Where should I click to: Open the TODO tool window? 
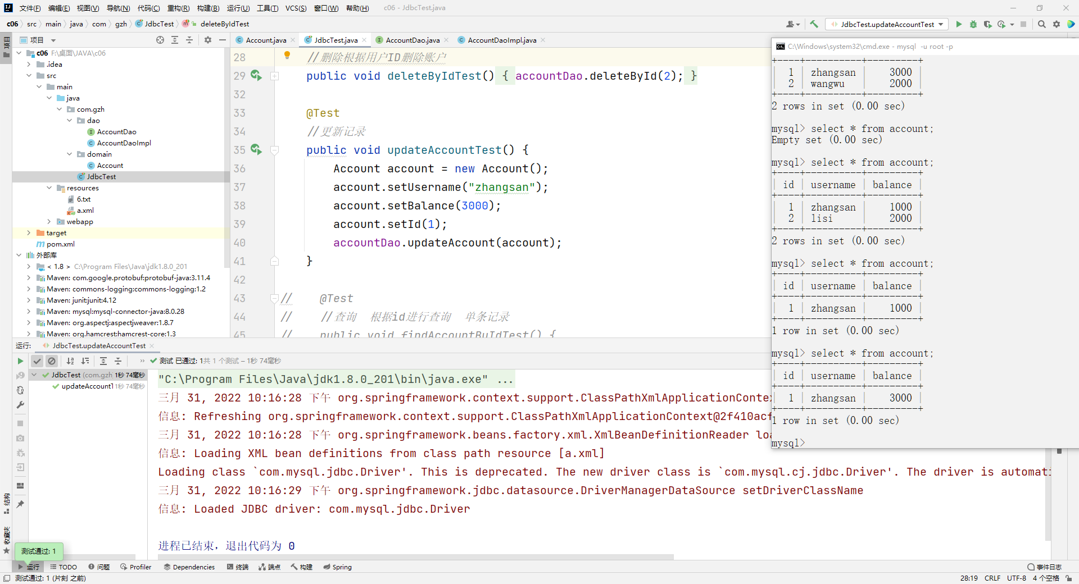[64, 567]
